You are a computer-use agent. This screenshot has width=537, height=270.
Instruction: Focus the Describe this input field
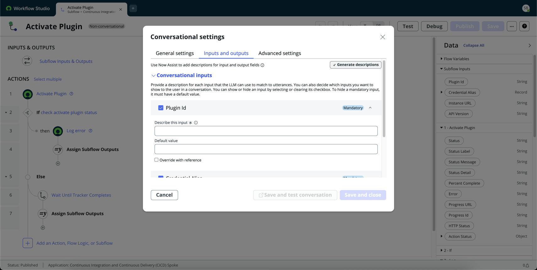click(266, 131)
